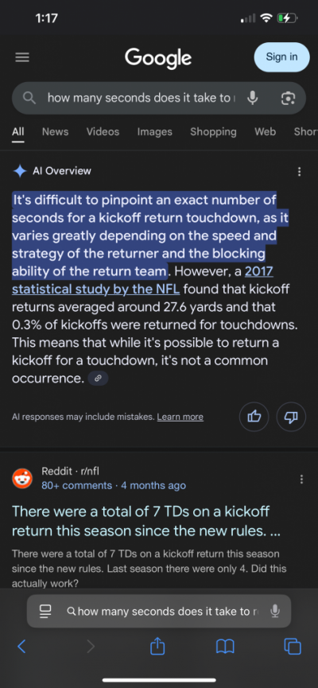This screenshot has height=688, width=318.
Task: Open the Reddit result three-dot menu
Action: coord(301,479)
